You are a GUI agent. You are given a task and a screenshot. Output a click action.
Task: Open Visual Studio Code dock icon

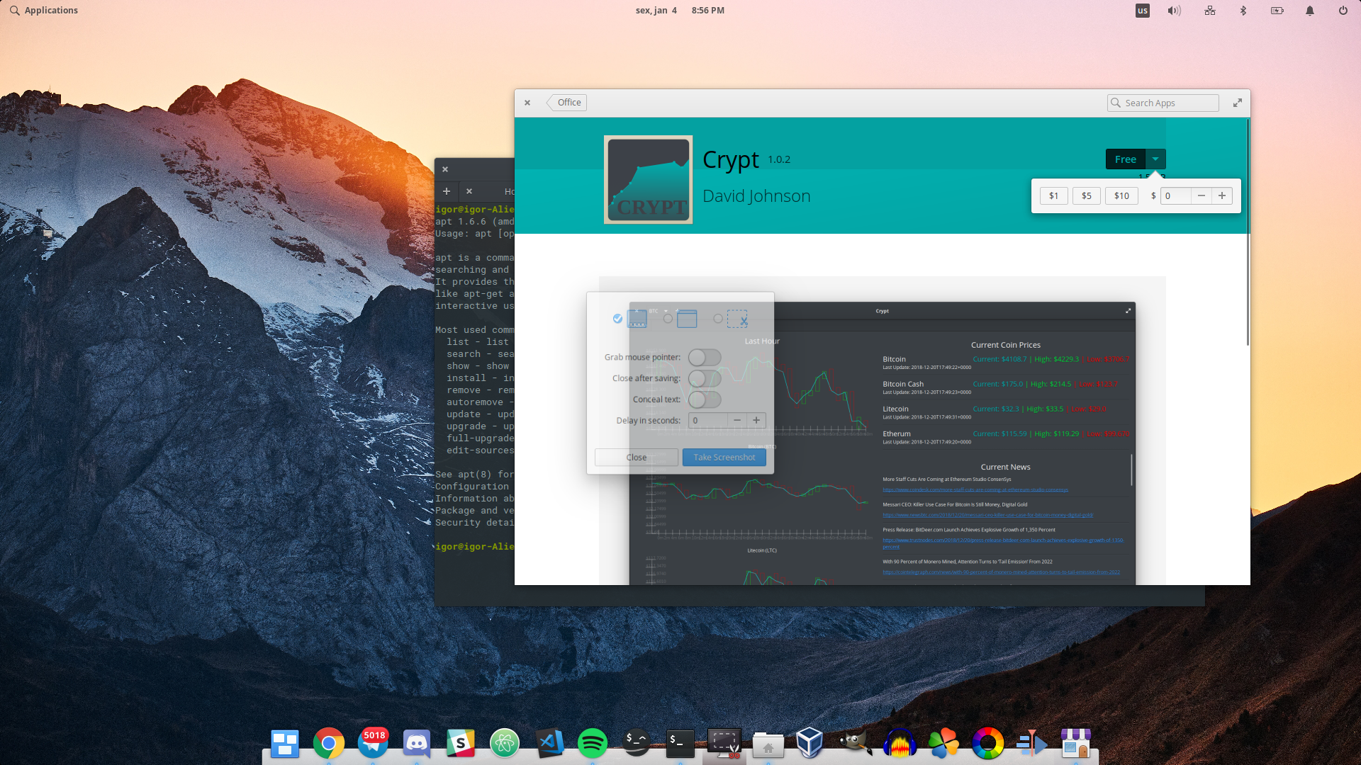click(549, 743)
